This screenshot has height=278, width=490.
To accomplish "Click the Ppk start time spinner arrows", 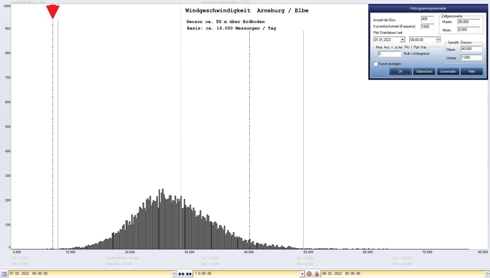I will [438, 40].
